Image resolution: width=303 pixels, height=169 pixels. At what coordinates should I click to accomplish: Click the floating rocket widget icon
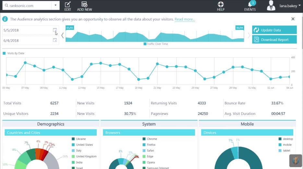point(296,161)
